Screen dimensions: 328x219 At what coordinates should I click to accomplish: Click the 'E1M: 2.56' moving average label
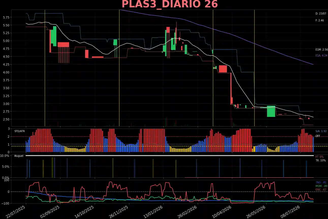tap(321, 50)
